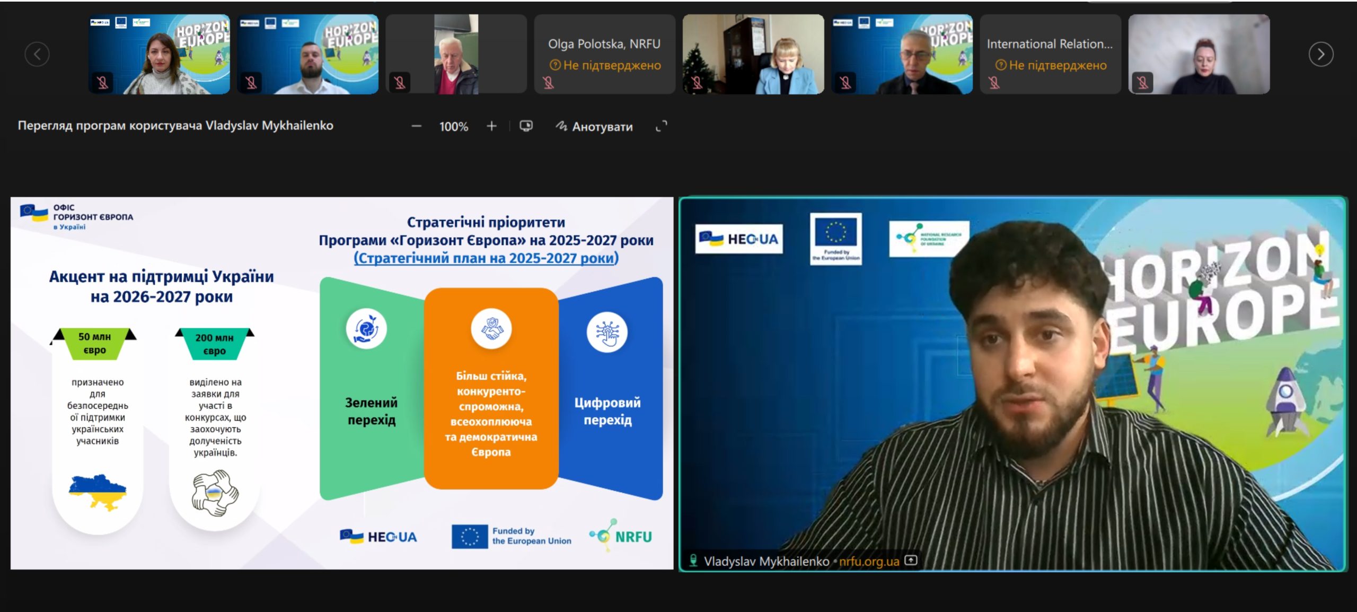Click the nrfu.org.ua link by presenter name
The height and width of the screenshot is (612, 1357).
pos(869,561)
